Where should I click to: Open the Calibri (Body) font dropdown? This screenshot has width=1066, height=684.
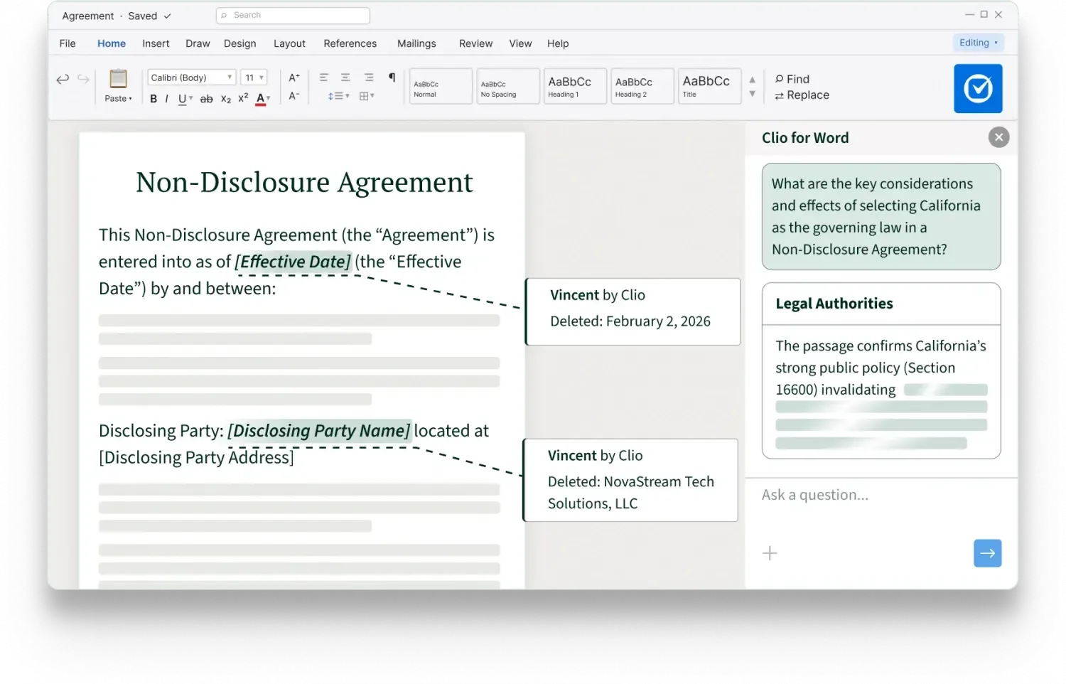[x=191, y=78]
